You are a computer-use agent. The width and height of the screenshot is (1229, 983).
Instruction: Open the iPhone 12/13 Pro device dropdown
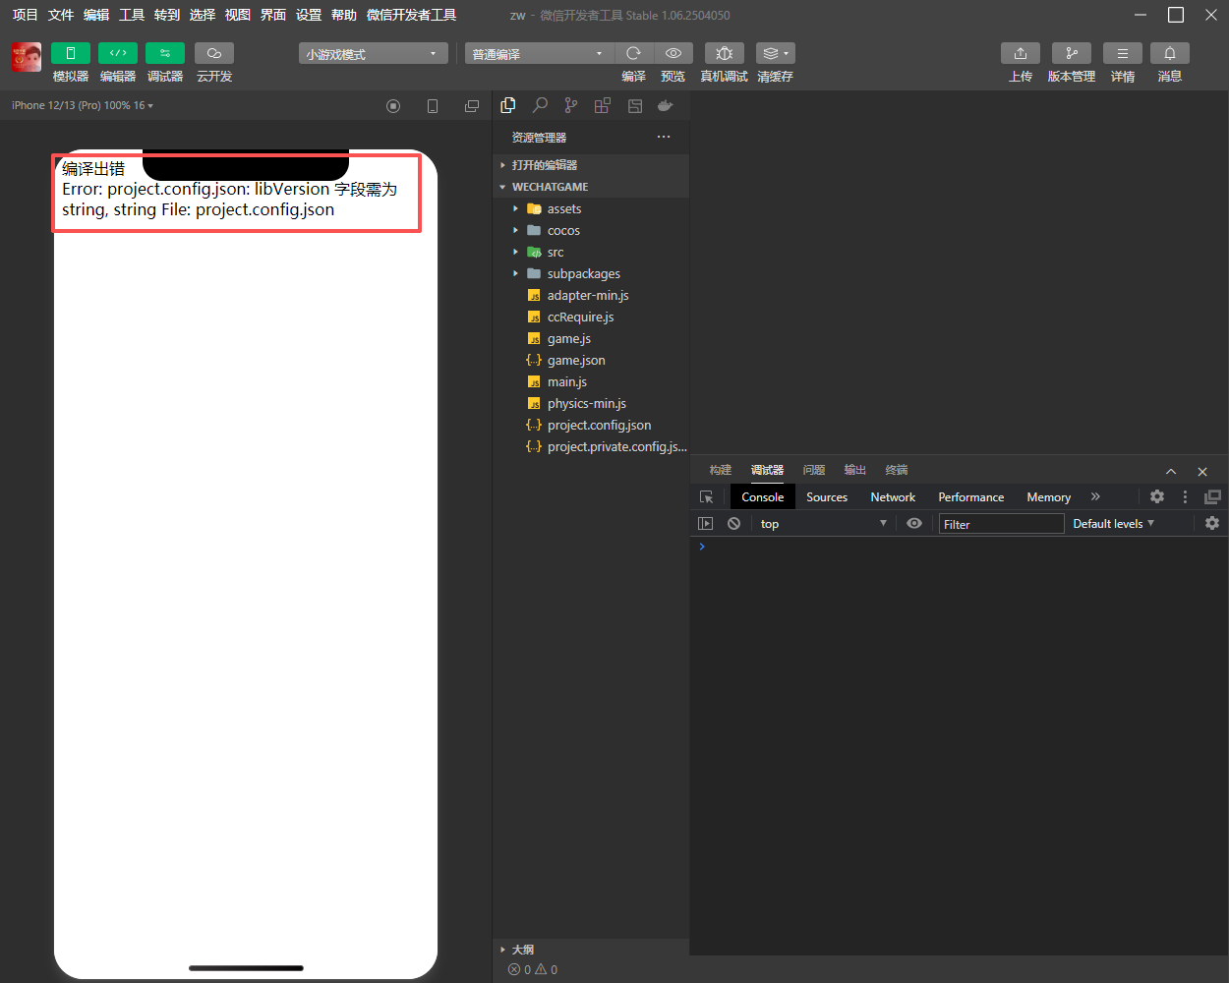pyautogui.click(x=83, y=105)
